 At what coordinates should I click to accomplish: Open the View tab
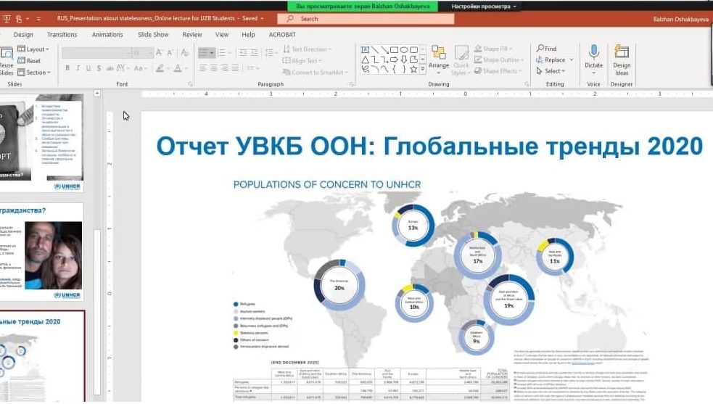[x=222, y=35]
